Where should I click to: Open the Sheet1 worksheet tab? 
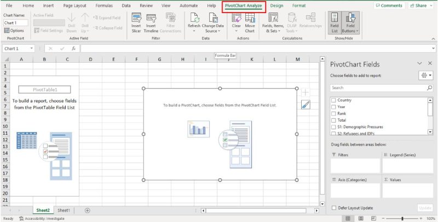(x=64, y=211)
